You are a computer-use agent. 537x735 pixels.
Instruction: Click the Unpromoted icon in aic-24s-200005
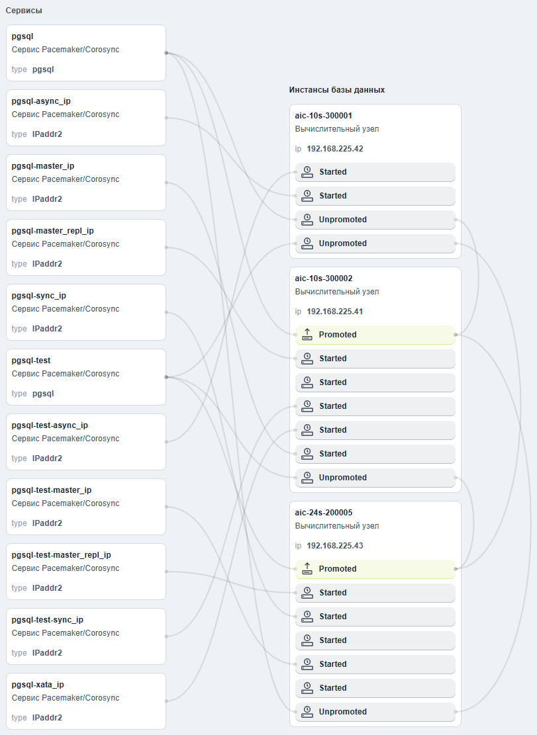(x=307, y=712)
